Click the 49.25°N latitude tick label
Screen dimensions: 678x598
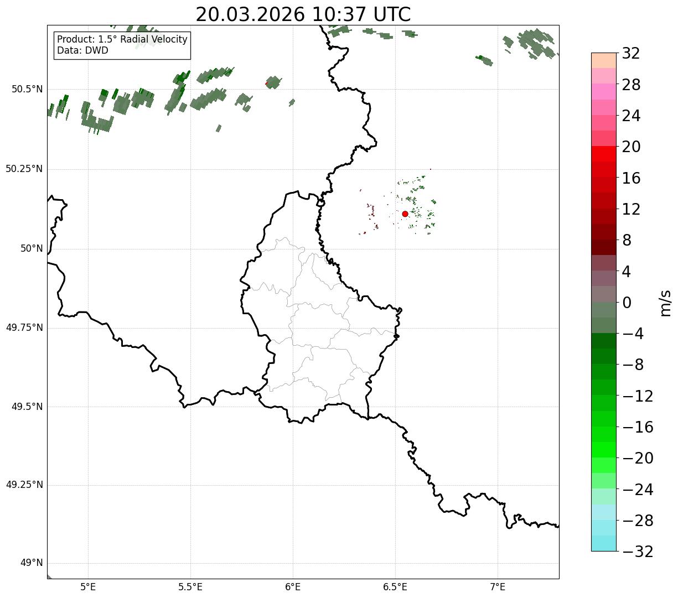point(24,485)
